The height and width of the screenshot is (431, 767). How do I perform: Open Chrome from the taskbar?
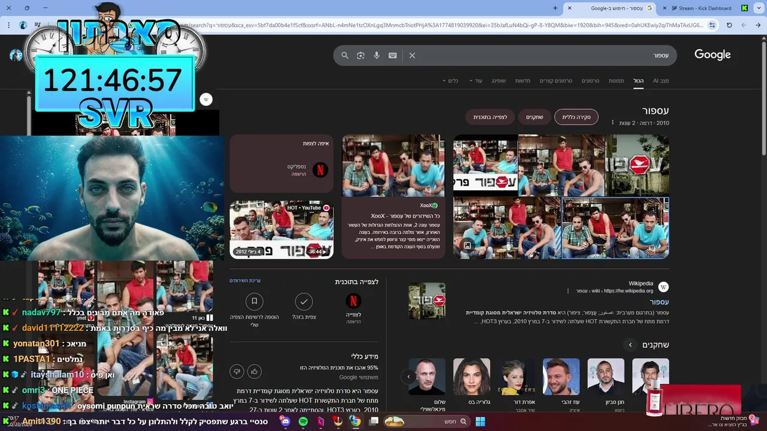coord(355,421)
